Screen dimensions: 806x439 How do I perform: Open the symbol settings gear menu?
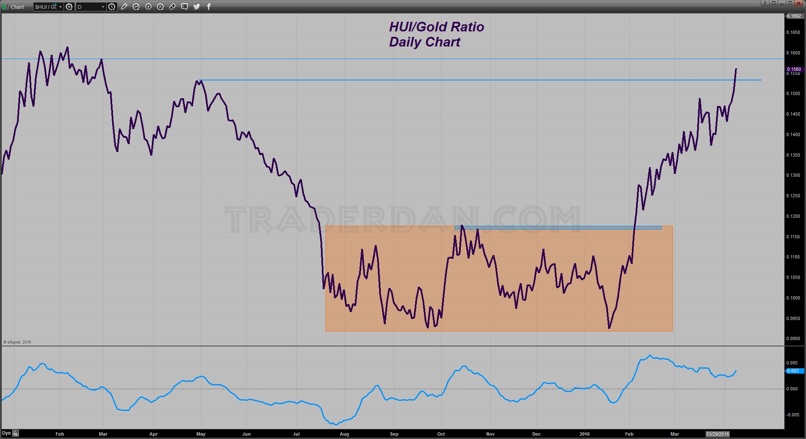pos(69,7)
